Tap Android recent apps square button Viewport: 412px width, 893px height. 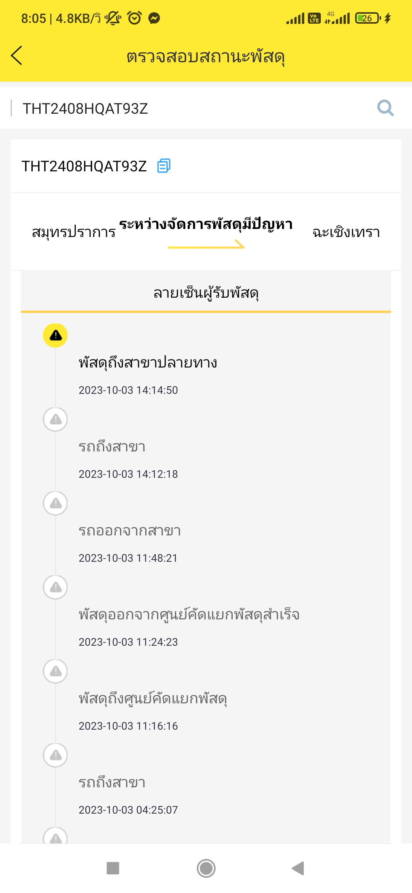(113, 868)
